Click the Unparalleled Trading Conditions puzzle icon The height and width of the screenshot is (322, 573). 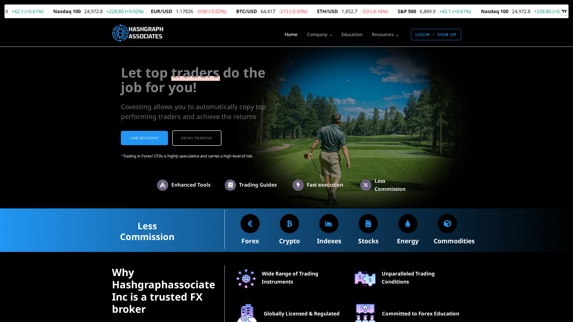(x=365, y=278)
